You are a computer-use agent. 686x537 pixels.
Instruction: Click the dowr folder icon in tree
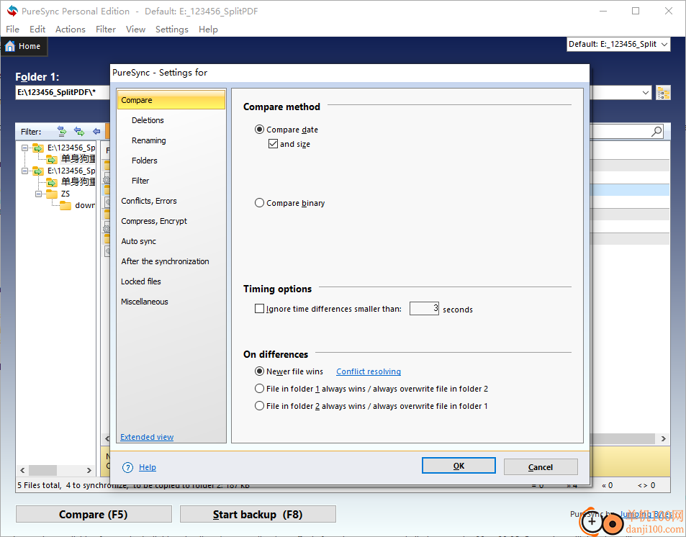[66, 205]
